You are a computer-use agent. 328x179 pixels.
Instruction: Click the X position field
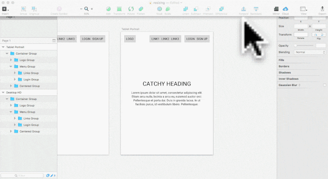(301, 18)
